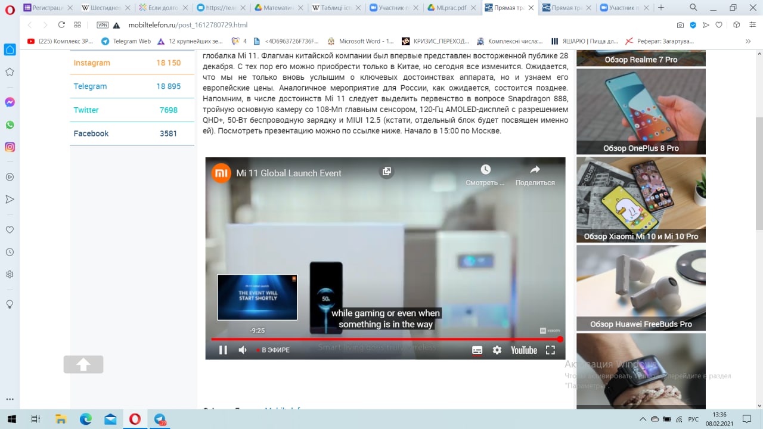Search open tabs magnifier icon
The height and width of the screenshot is (429, 763).
[693, 8]
